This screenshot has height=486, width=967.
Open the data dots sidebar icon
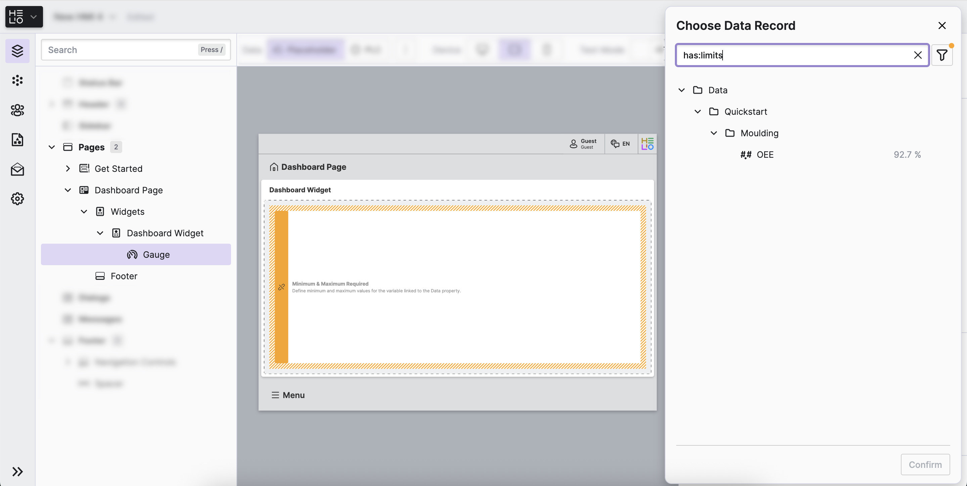click(17, 80)
